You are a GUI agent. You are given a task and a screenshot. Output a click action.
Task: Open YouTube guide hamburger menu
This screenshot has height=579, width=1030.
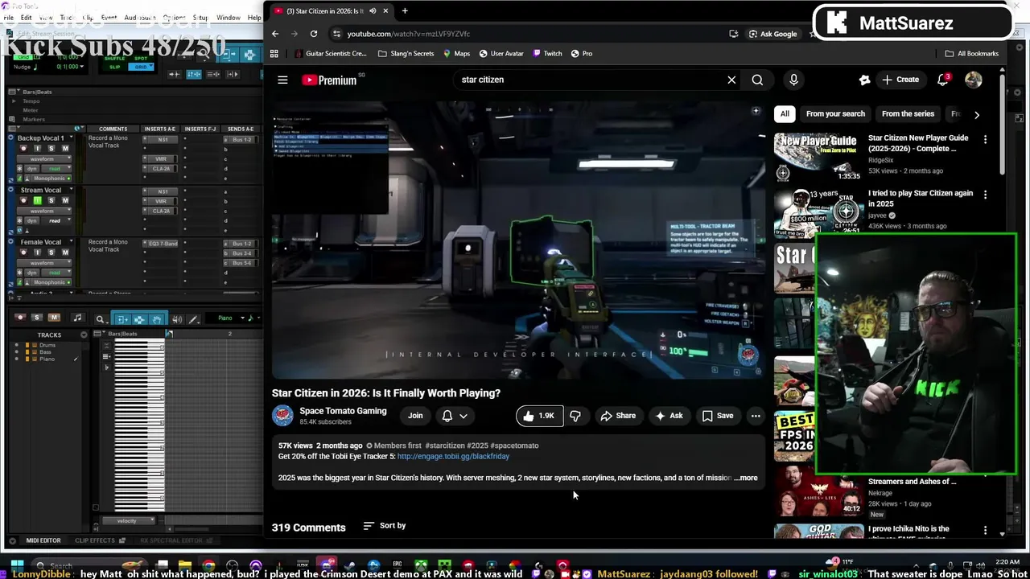tap(282, 80)
